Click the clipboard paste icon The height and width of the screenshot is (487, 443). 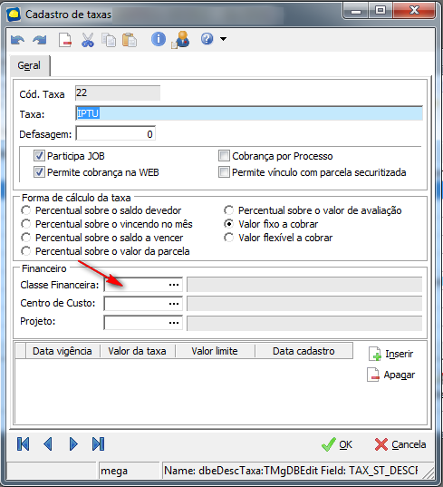pos(130,40)
